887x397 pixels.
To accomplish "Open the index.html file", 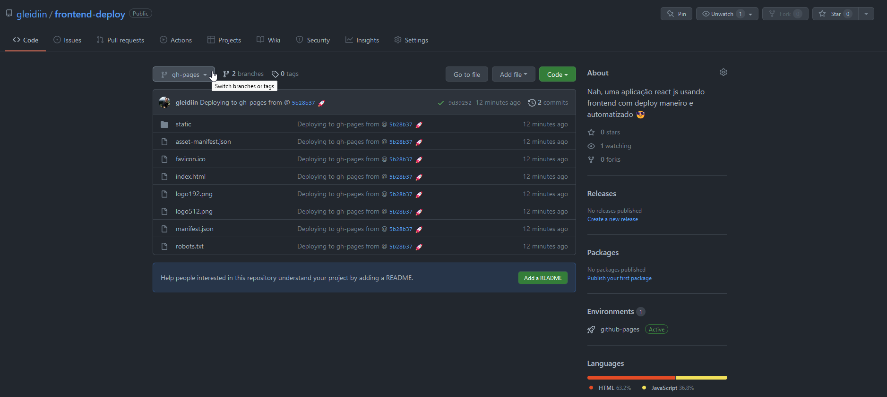I will [x=190, y=176].
